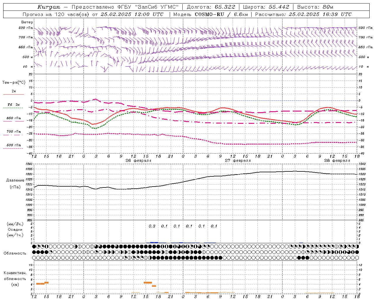The image size is (374, 299).
Task: Select the 'Модель COSMO-RU / 6.6км' model label
Action: 210,14
